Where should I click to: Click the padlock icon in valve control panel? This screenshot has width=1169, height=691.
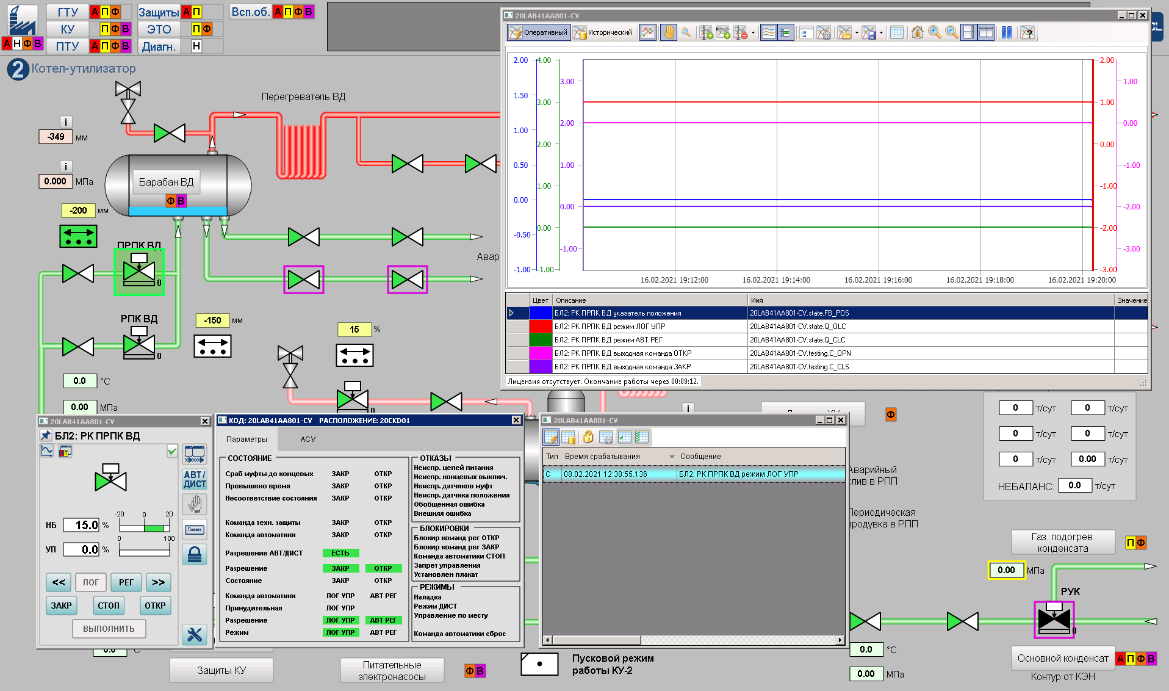194,554
